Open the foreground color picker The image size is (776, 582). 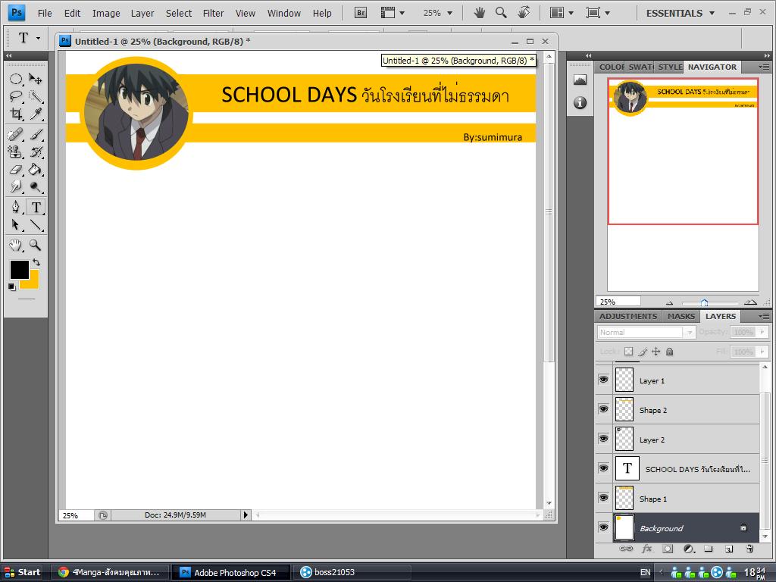pos(19,269)
